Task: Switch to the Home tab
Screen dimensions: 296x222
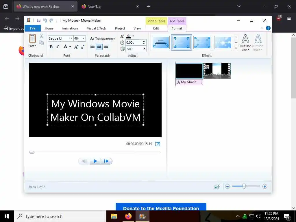Action: (x=49, y=28)
